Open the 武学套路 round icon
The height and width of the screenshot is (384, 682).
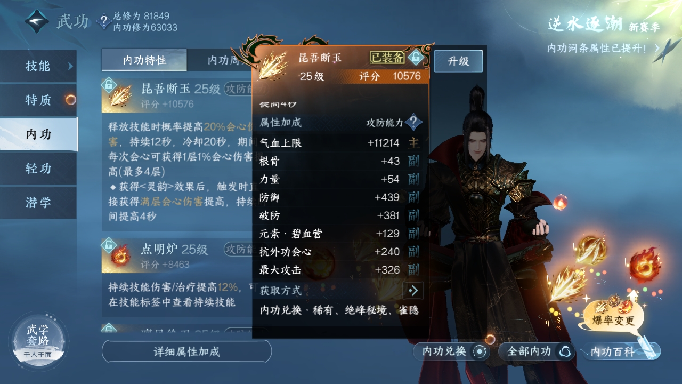(38, 341)
